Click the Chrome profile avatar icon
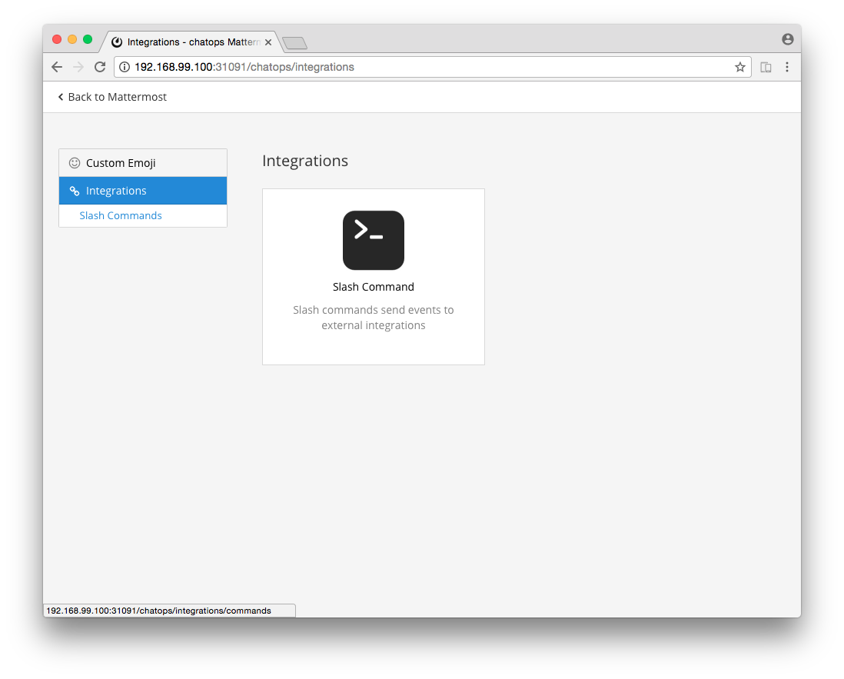 coord(787,39)
